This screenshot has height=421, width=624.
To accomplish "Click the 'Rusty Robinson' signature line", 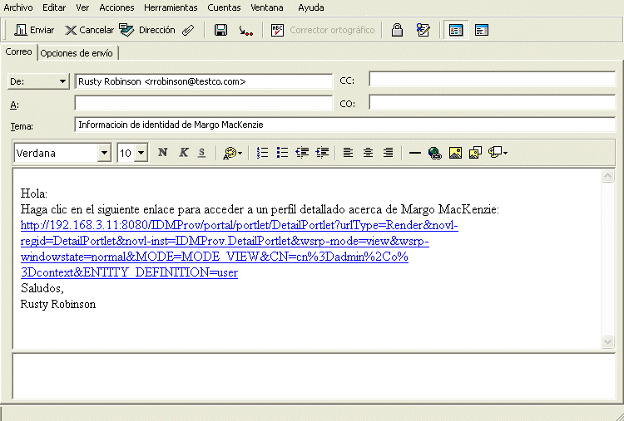I will pyautogui.click(x=58, y=304).
